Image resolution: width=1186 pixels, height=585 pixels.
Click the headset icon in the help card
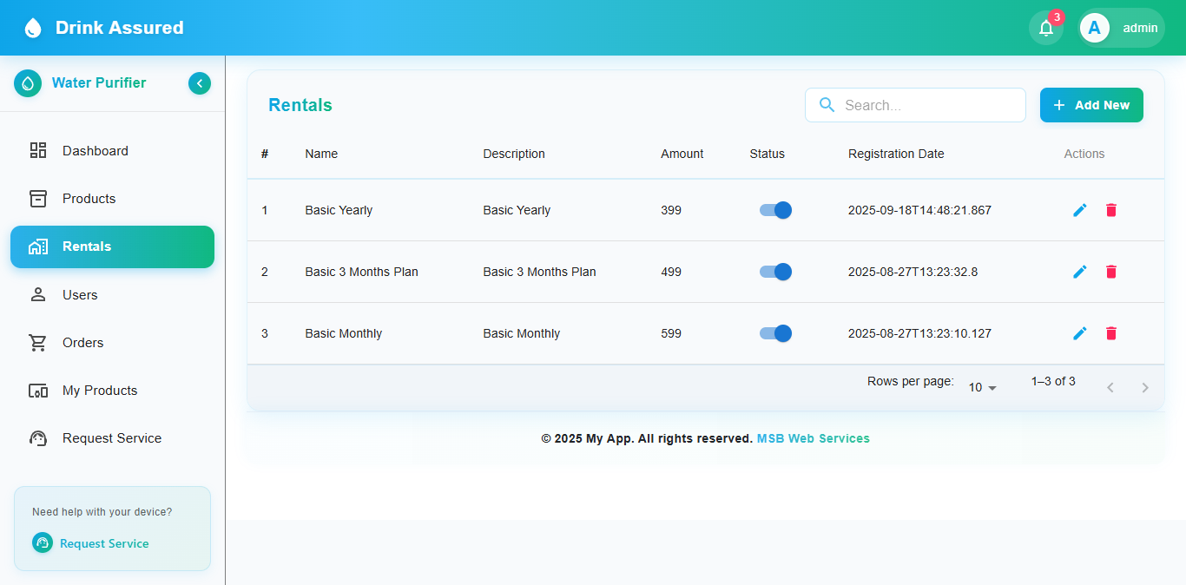pyautogui.click(x=43, y=542)
